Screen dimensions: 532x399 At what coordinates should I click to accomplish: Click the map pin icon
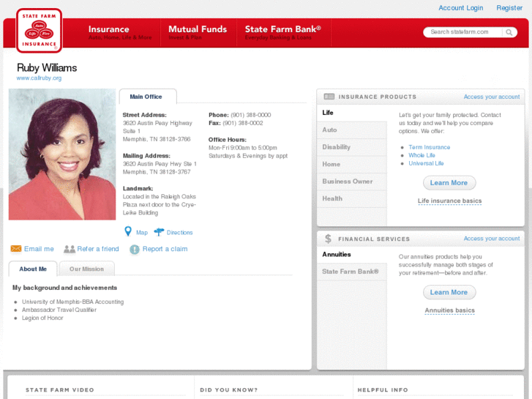point(128,231)
